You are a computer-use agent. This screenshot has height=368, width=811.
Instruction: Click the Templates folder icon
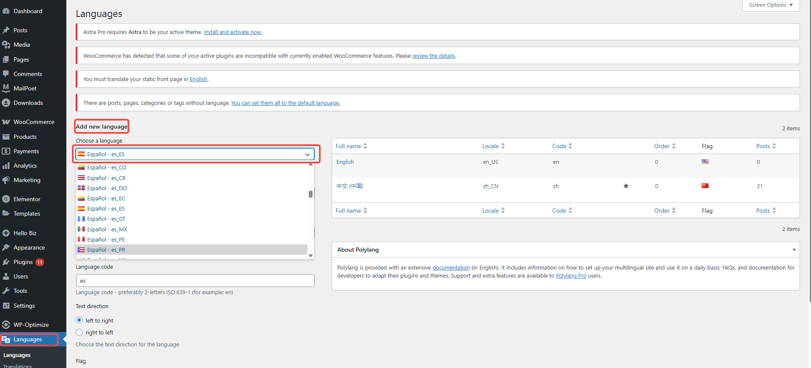coord(6,213)
